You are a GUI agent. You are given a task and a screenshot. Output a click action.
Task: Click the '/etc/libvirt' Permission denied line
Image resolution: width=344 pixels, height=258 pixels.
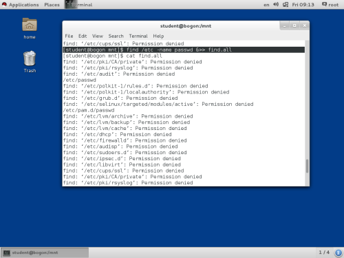point(122,164)
